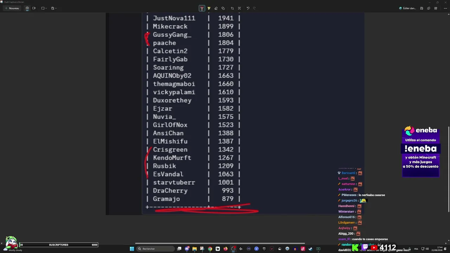450x253 pixels.
Task: Activate the image crop tool
Action: (232, 8)
